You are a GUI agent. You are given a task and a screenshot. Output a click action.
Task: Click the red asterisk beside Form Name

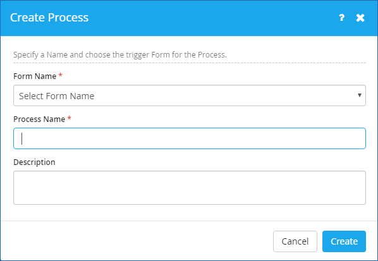click(61, 75)
